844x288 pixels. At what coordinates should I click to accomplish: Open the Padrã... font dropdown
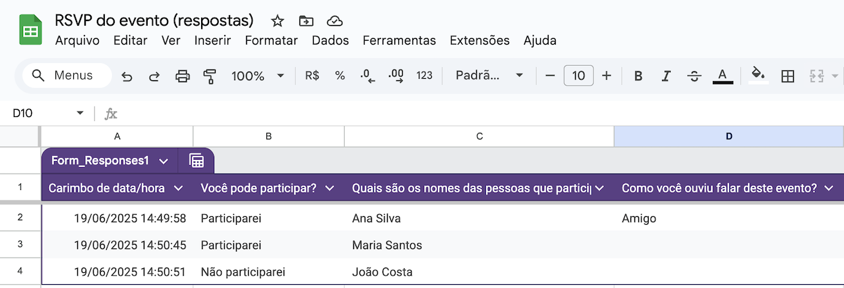click(489, 76)
